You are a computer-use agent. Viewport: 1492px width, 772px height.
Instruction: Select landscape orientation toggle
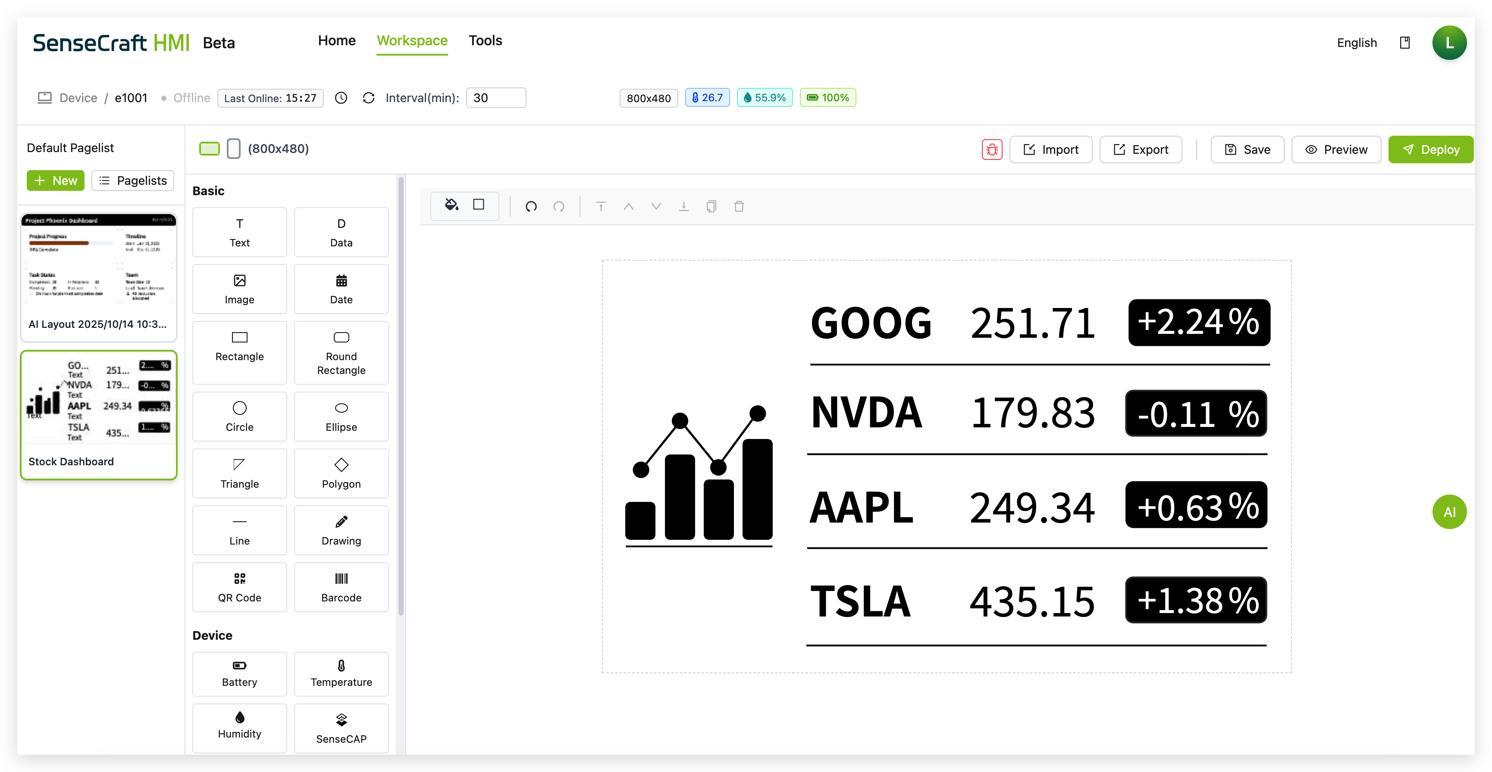(209, 149)
